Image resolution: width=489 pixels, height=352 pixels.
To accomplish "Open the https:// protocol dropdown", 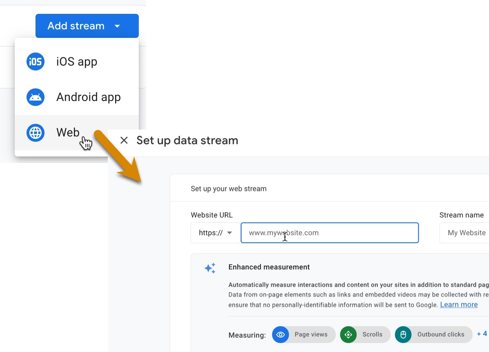I will 215,233.
